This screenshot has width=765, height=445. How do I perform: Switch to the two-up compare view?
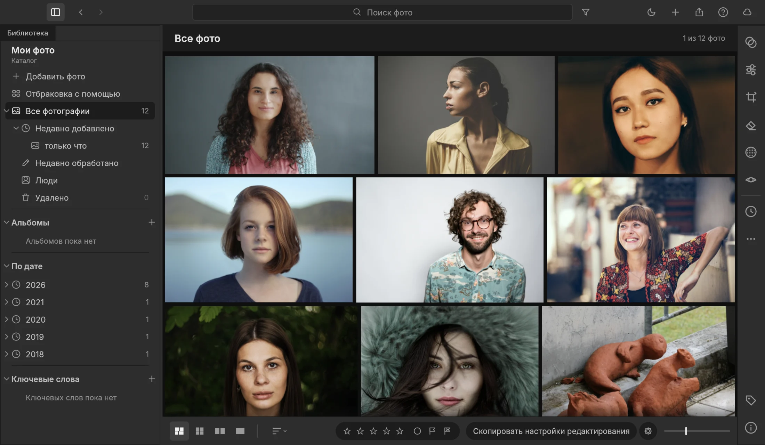point(220,431)
